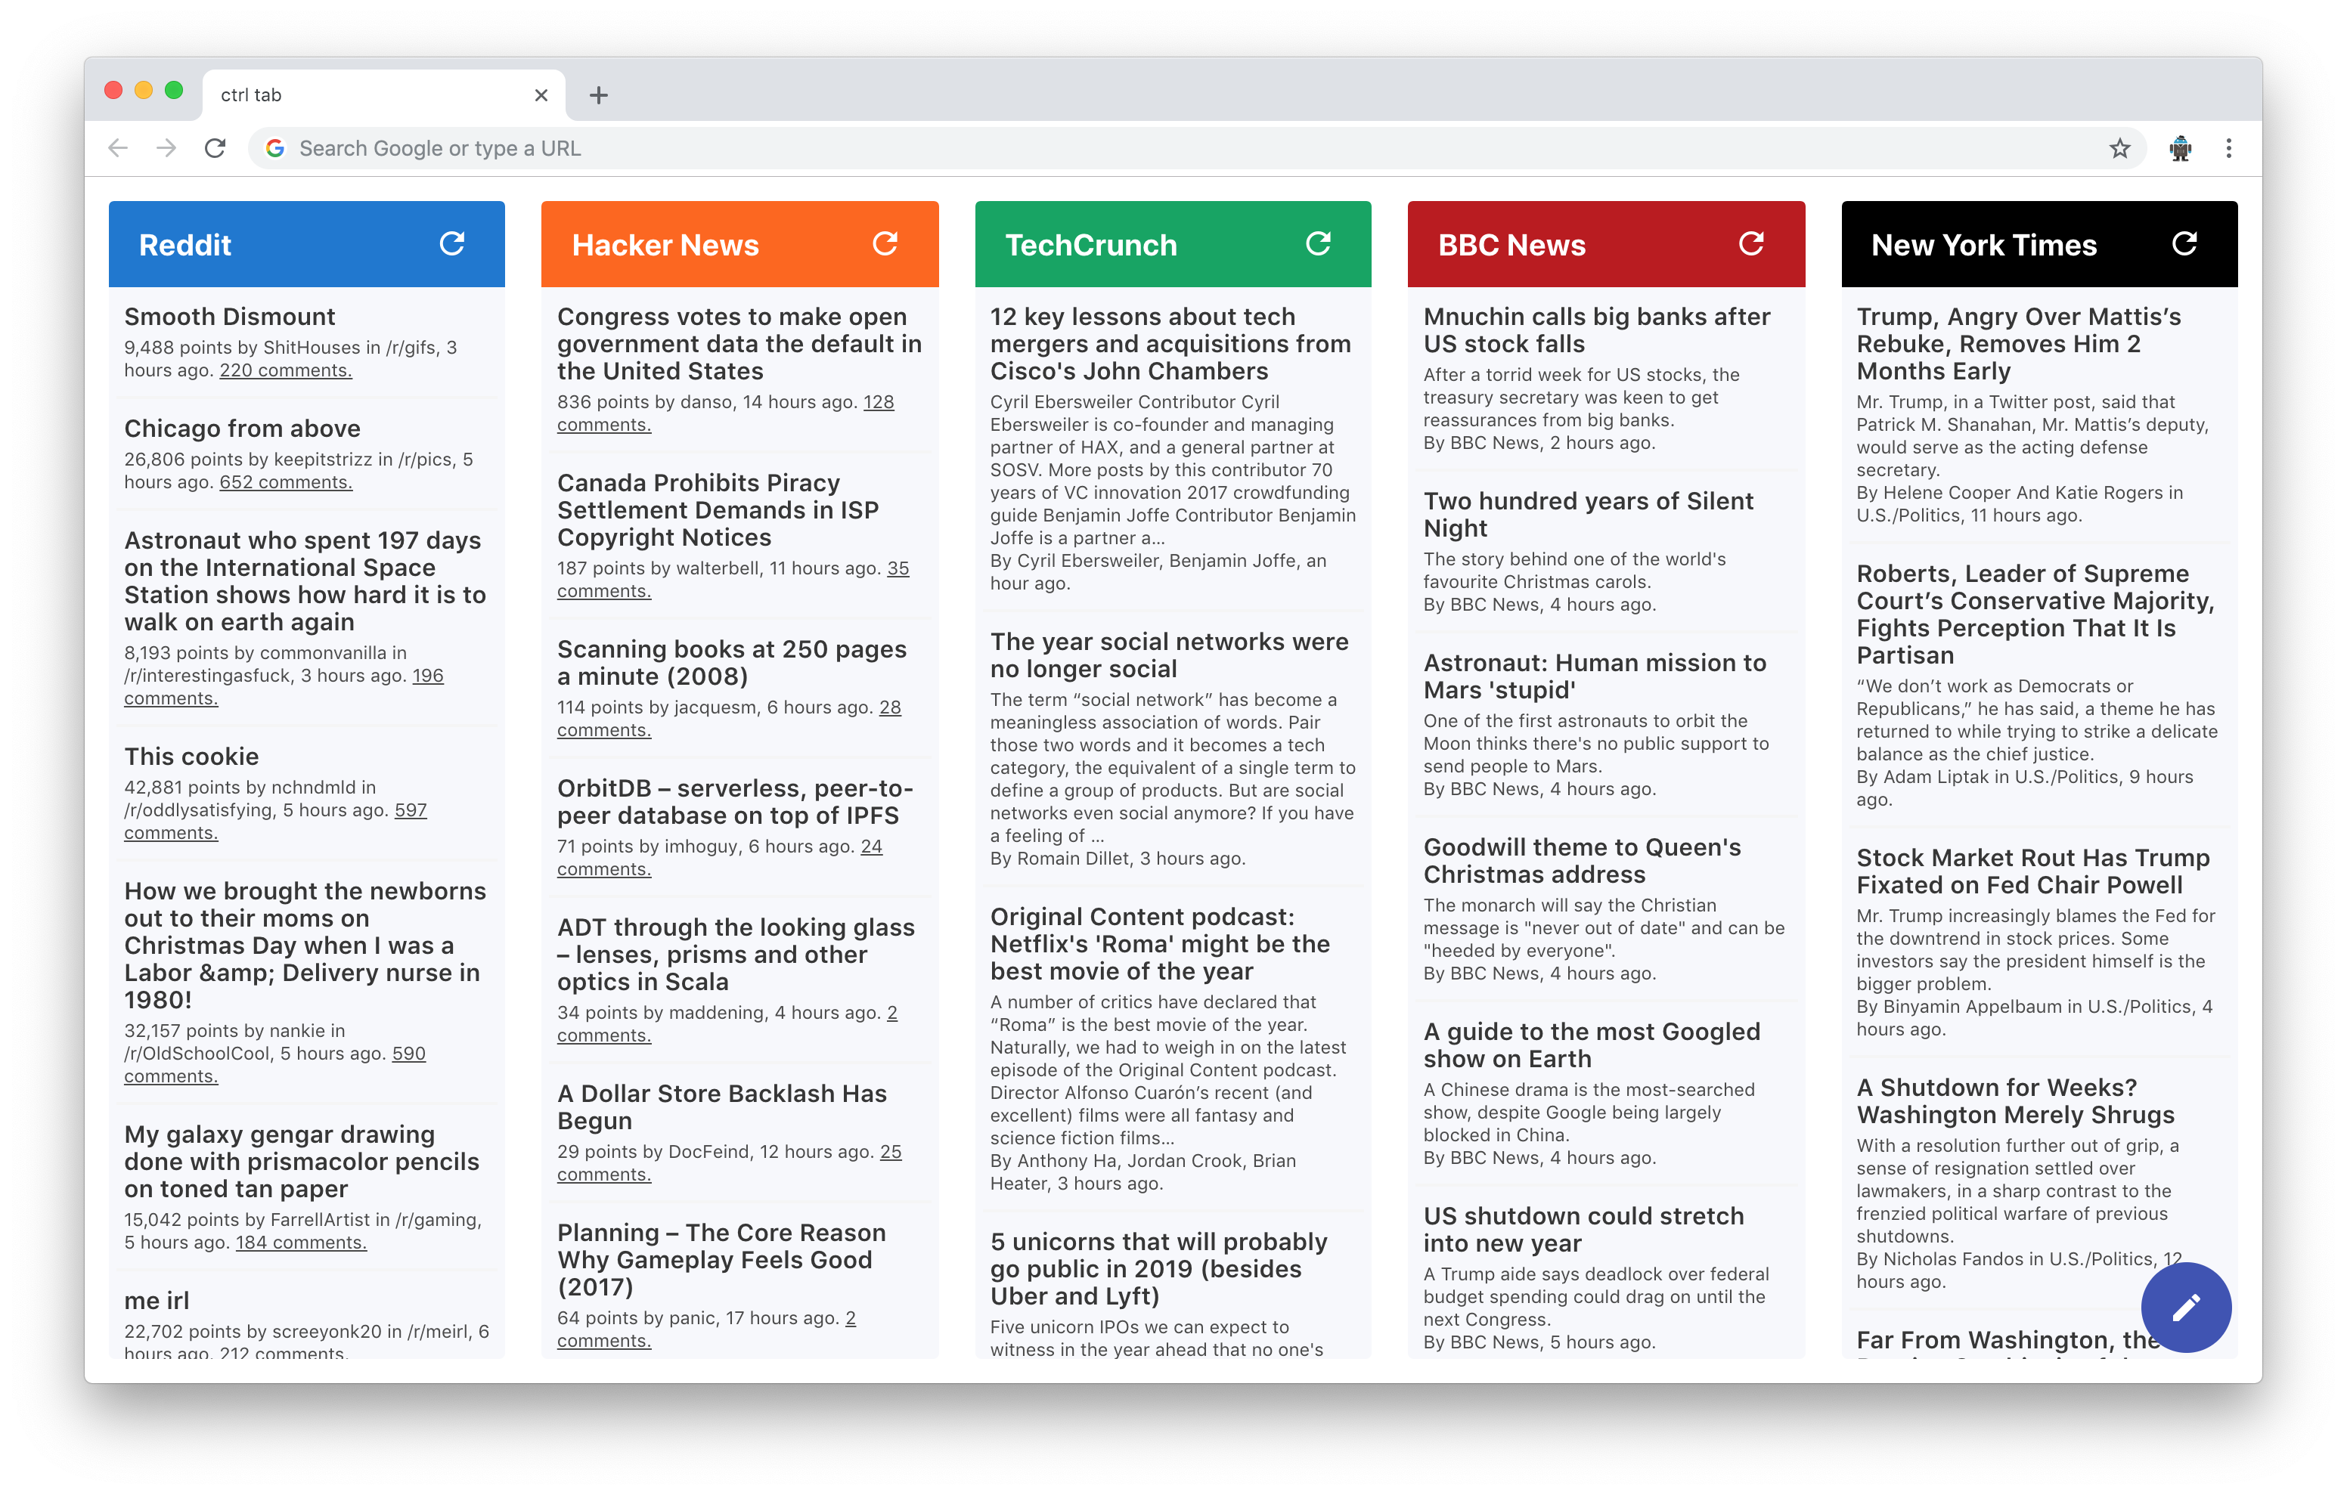Open the edit pencil button

[x=2186, y=1308]
